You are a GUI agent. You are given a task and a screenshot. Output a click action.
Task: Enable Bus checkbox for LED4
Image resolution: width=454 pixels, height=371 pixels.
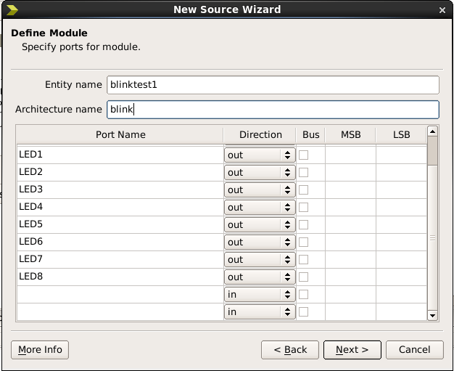[303, 207]
